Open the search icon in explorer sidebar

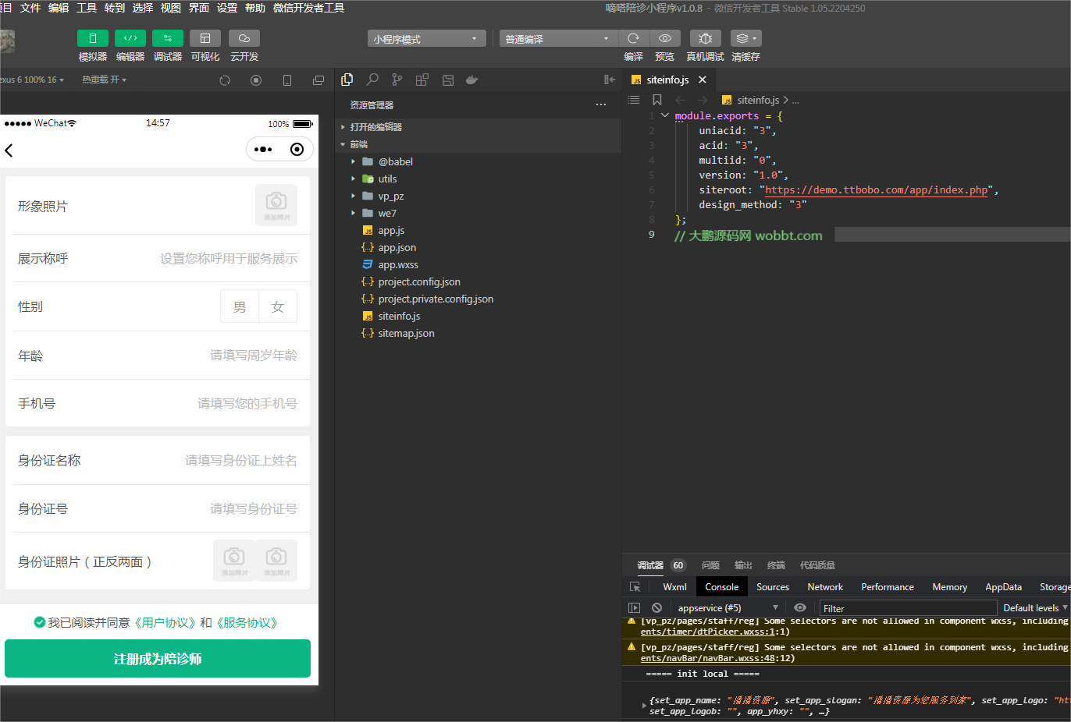[x=372, y=80]
